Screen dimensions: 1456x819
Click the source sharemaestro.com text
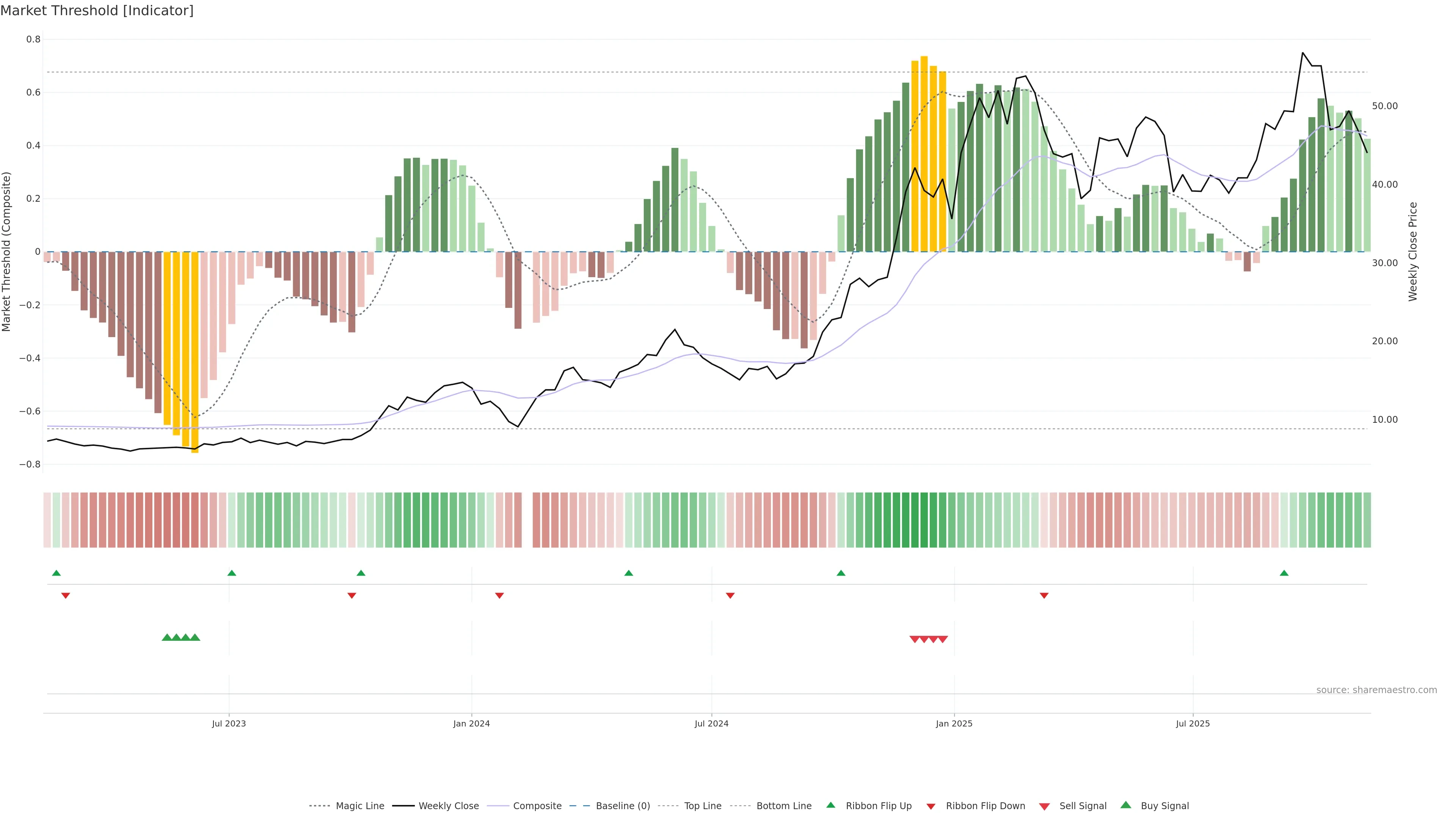click(x=1376, y=690)
